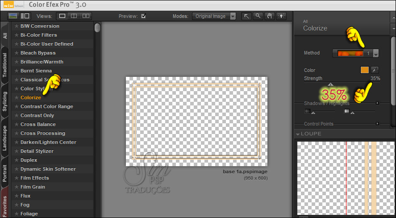
Task: Click the shadows protection icon
Action: click(x=307, y=111)
